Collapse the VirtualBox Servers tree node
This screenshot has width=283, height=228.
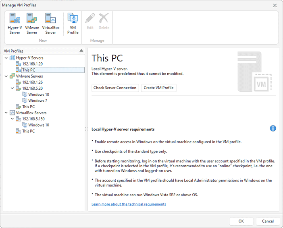click(x=6, y=113)
